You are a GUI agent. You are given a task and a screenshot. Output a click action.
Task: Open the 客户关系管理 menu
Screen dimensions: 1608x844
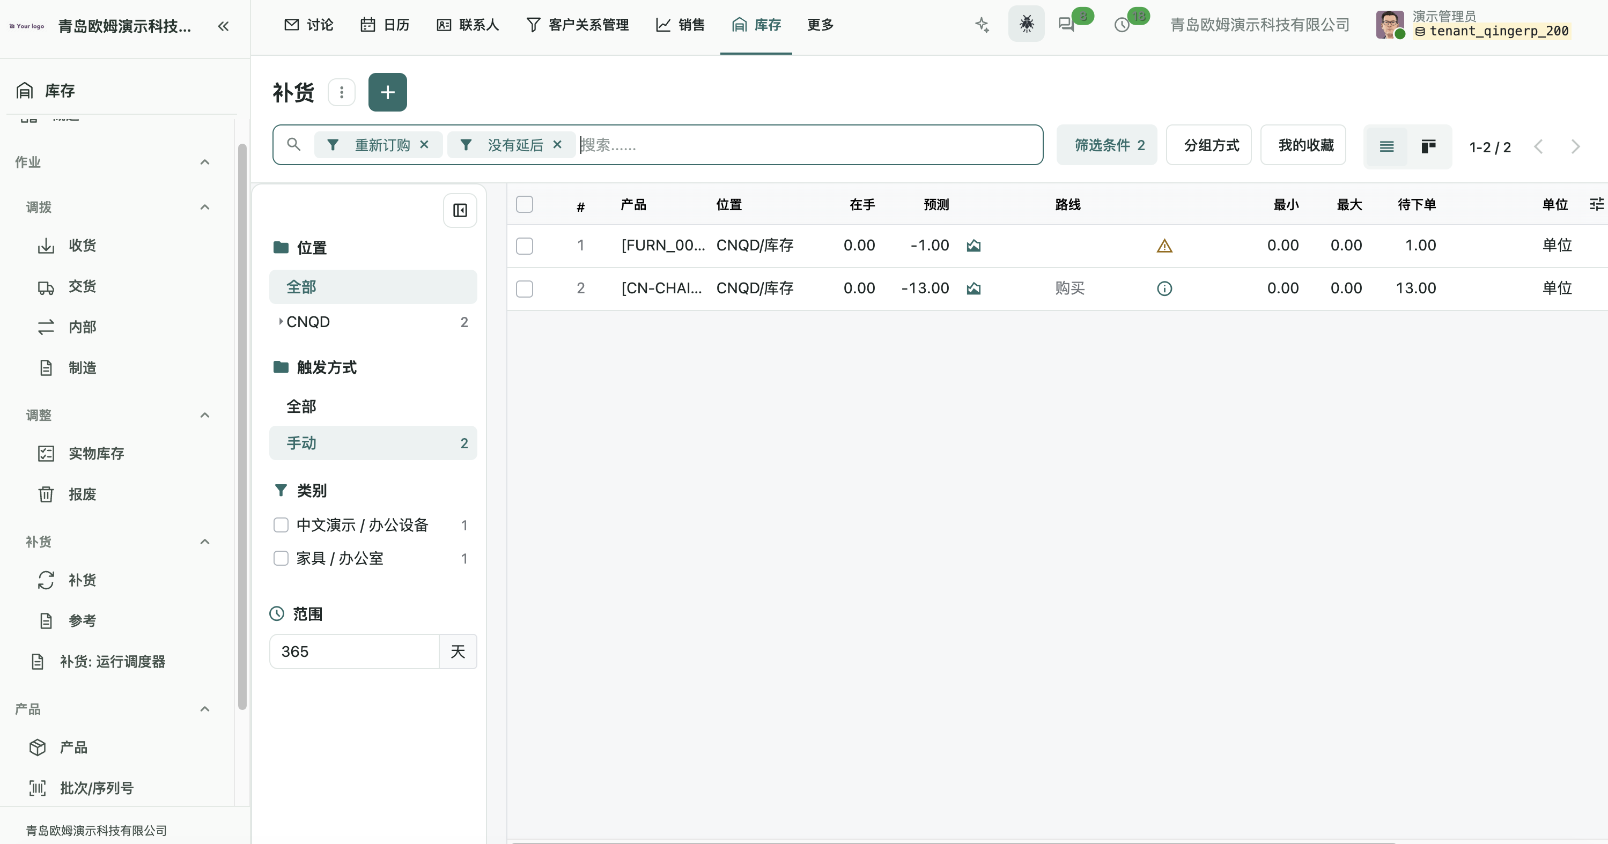tap(578, 24)
